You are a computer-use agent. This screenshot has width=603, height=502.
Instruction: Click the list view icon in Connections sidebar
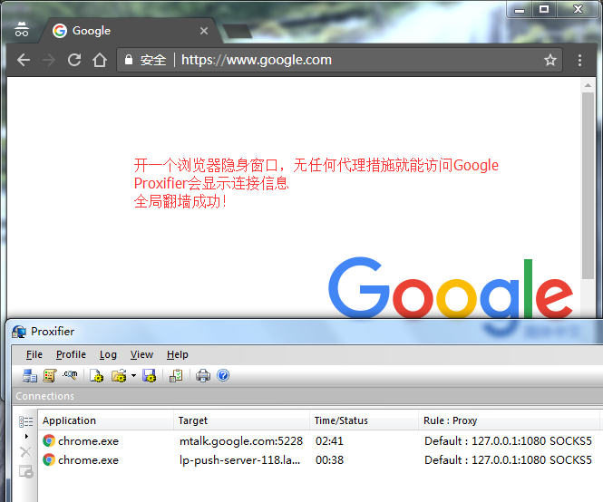[x=26, y=421]
